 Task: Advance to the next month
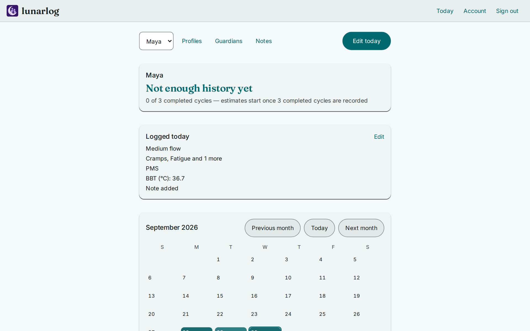[x=361, y=228]
